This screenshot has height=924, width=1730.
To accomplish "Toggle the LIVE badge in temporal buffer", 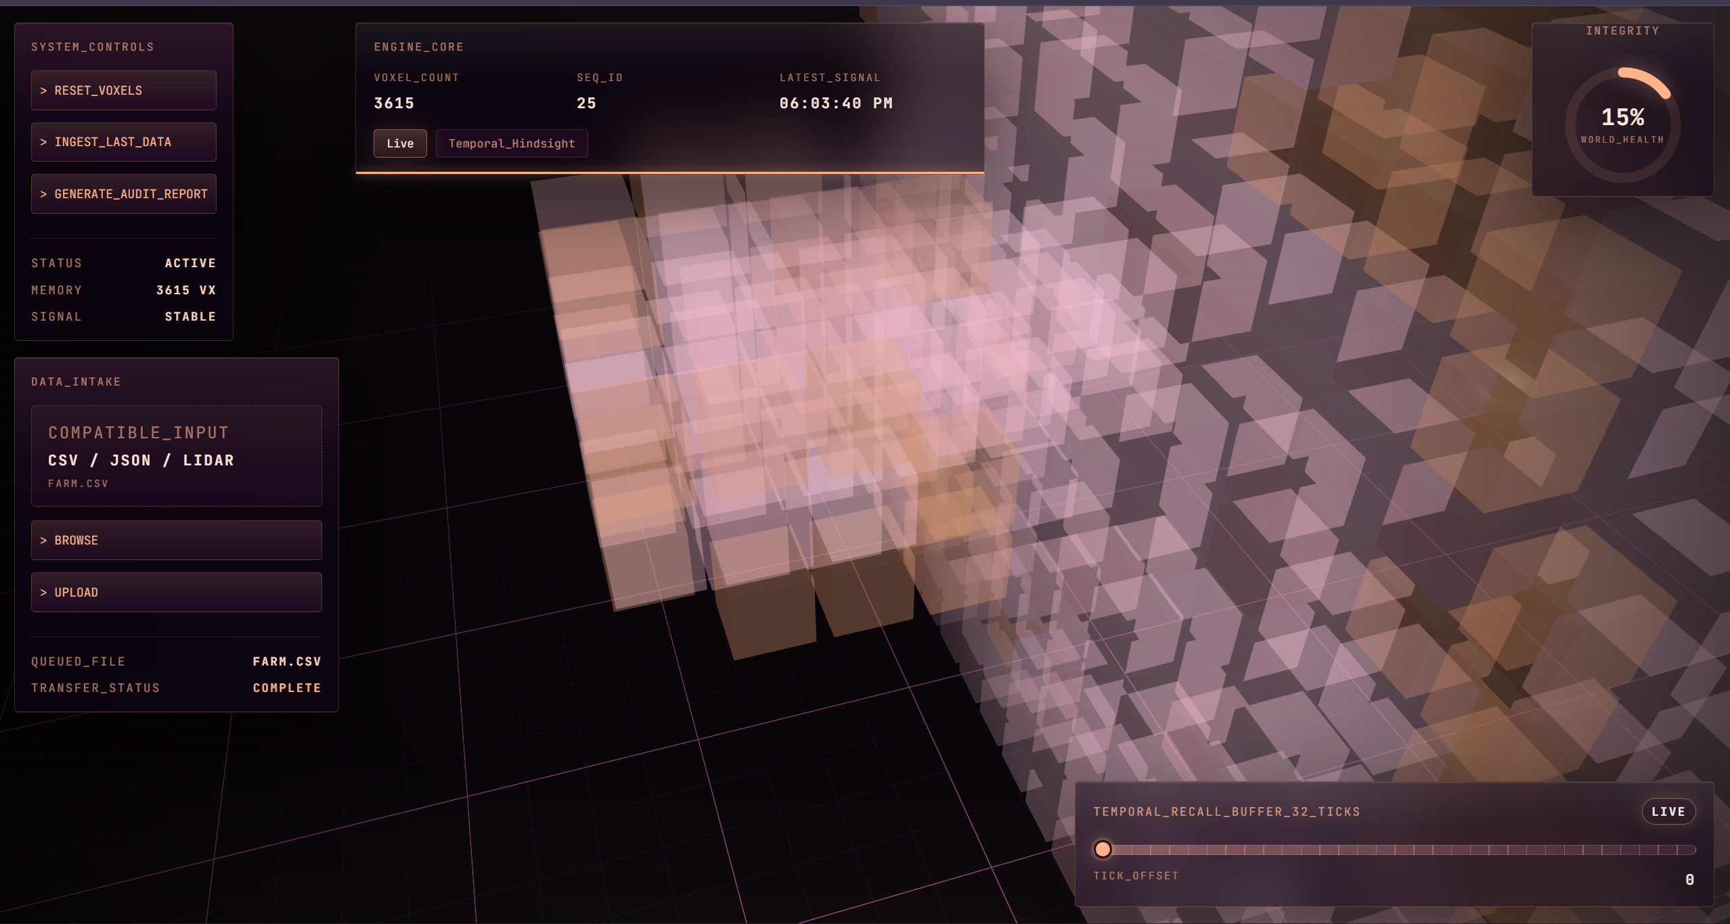I will coord(1668,812).
